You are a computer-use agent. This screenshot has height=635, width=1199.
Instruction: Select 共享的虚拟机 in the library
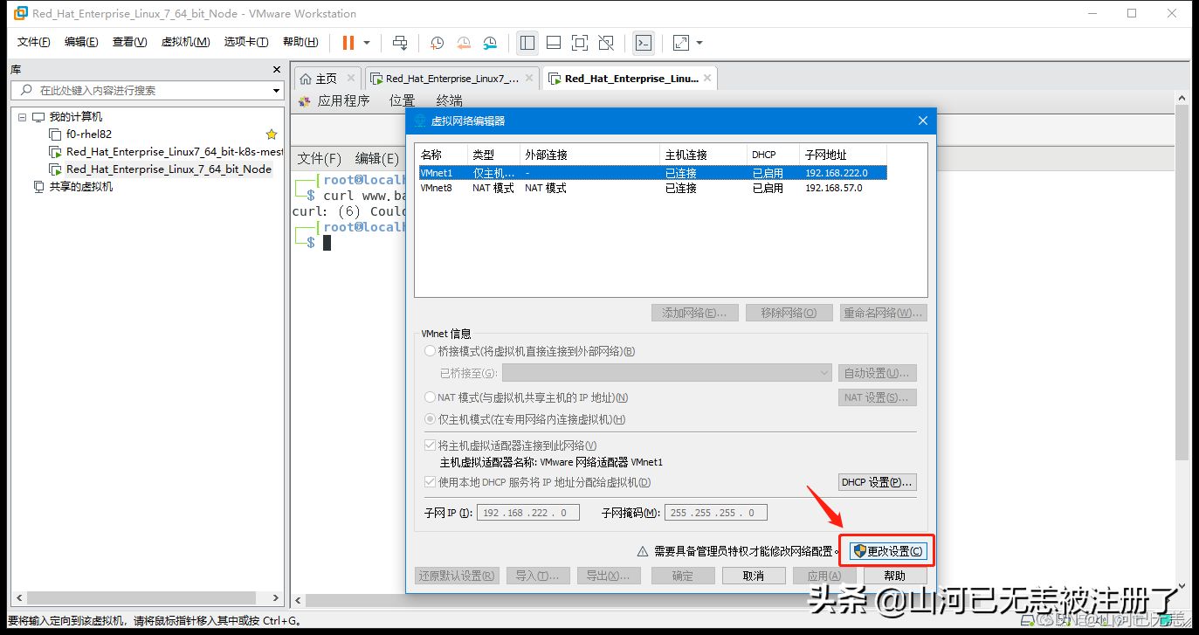tap(80, 187)
